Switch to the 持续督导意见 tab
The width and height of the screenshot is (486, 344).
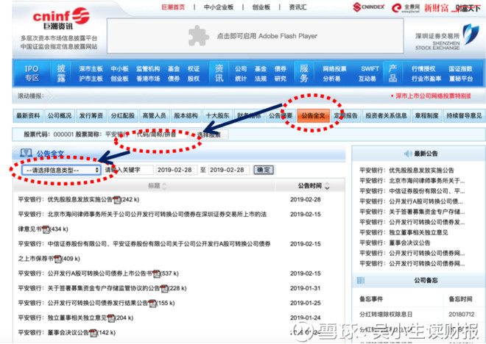tap(464, 115)
